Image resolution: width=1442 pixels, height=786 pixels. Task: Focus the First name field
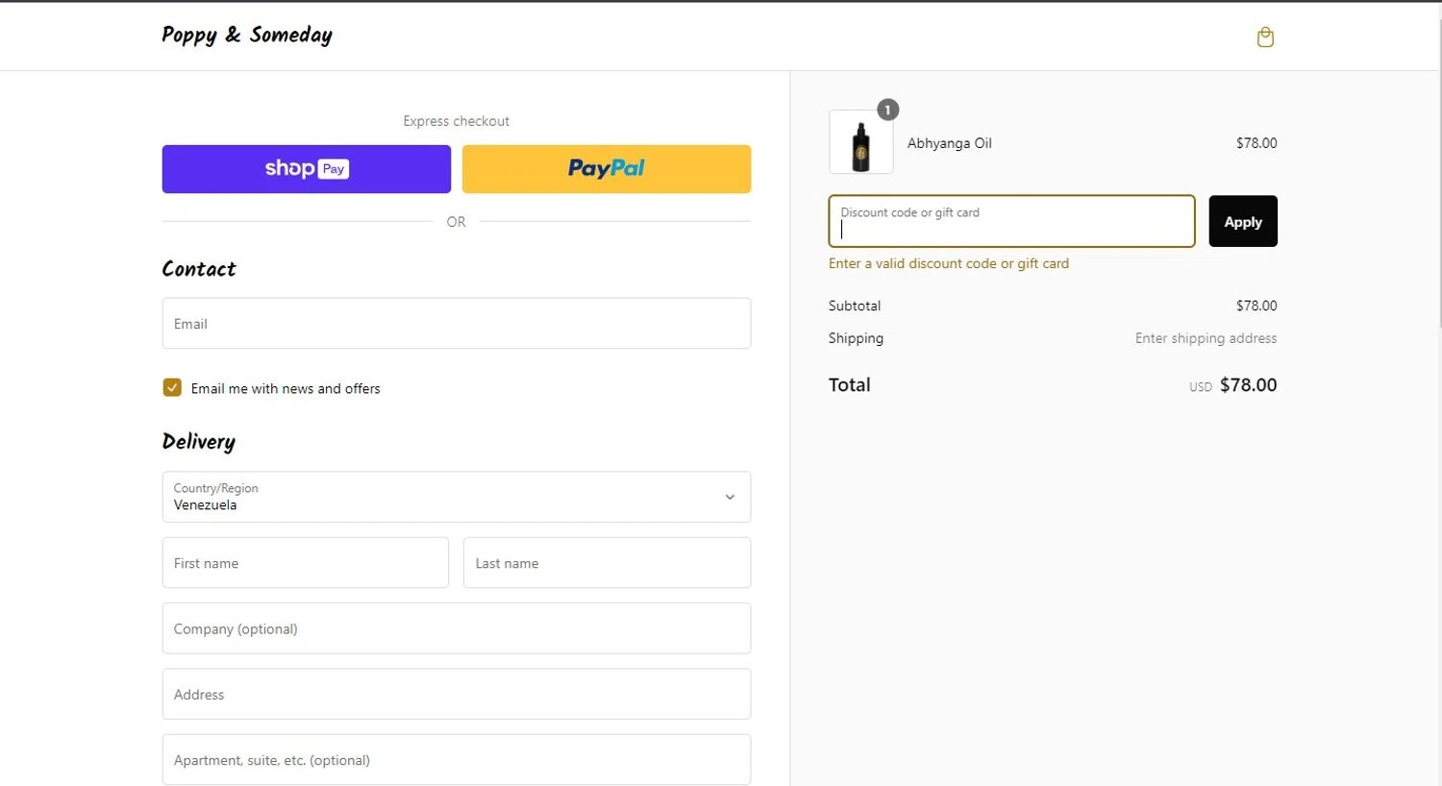pyautogui.click(x=305, y=563)
